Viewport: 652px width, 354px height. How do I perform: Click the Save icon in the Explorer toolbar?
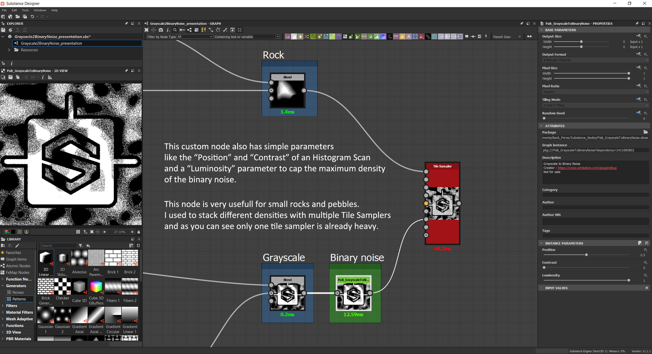(x=3, y=30)
